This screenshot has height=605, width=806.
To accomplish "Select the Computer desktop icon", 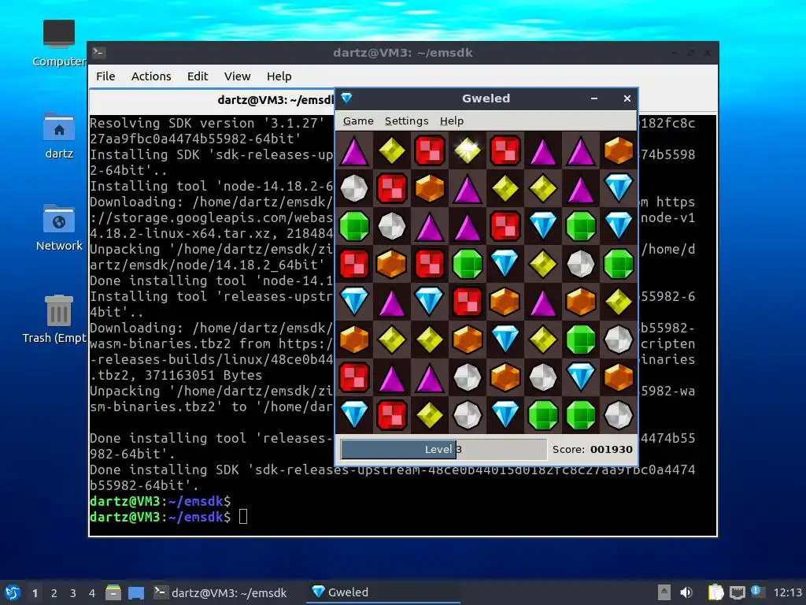I will pyautogui.click(x=59, y=44).
